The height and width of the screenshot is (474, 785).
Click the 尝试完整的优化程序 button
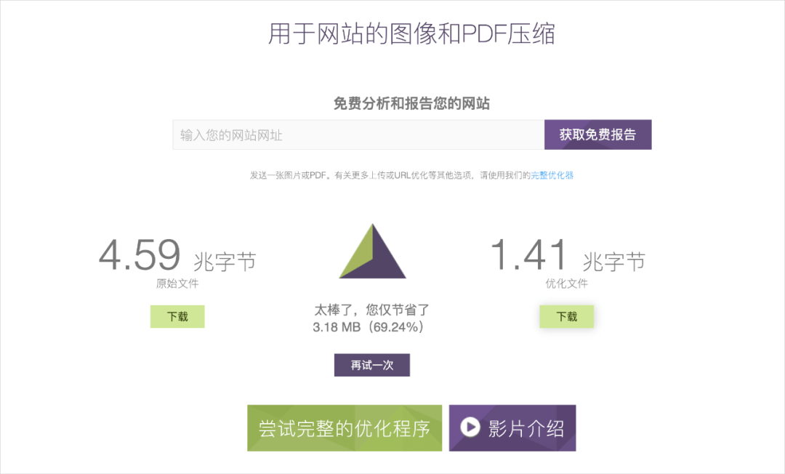[x=345, y=428]
